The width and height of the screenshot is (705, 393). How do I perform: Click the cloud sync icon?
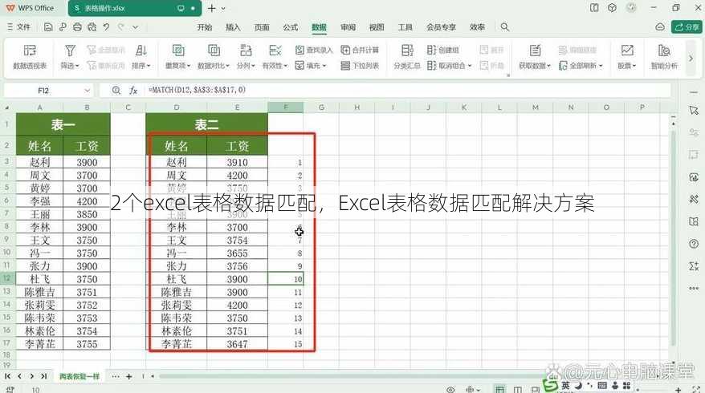point(659,27)
